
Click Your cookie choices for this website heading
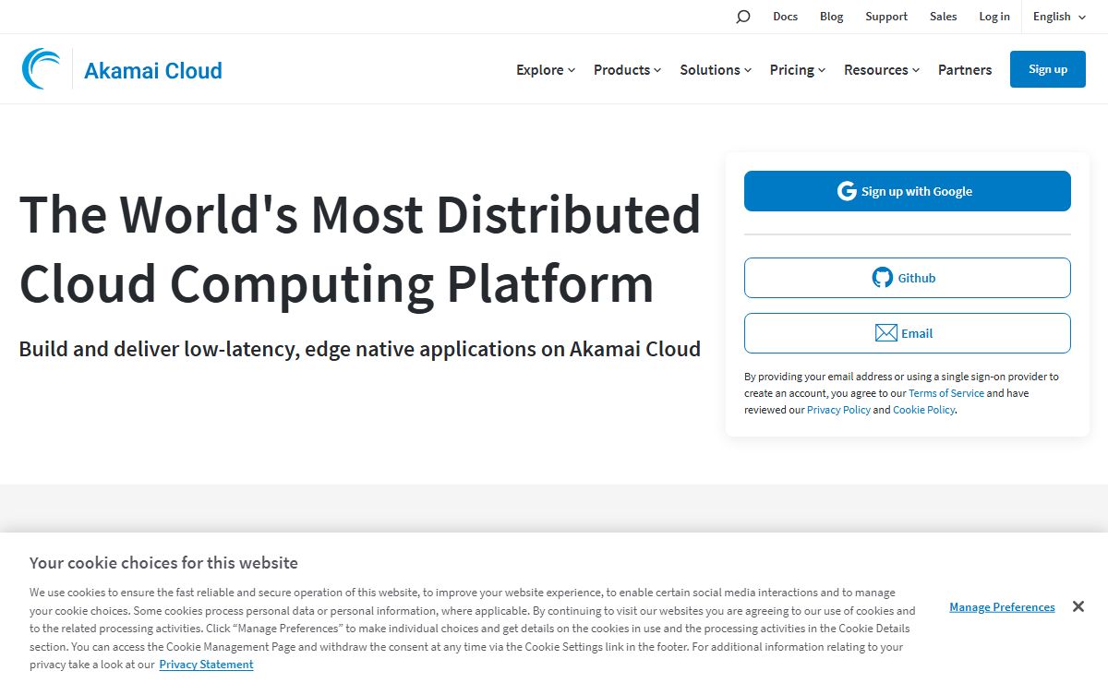[163, 562]
